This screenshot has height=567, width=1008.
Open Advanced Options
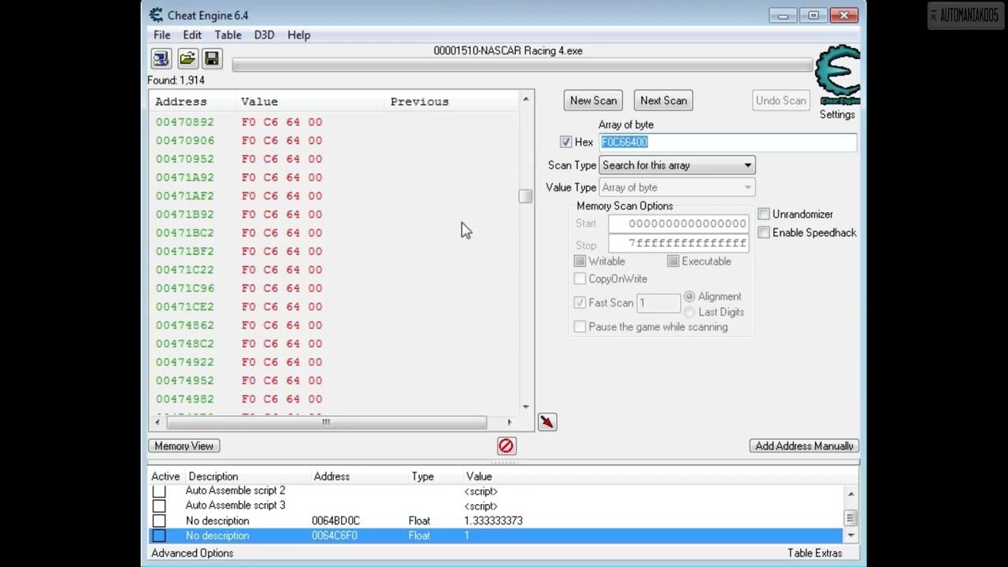click(192, 553)
